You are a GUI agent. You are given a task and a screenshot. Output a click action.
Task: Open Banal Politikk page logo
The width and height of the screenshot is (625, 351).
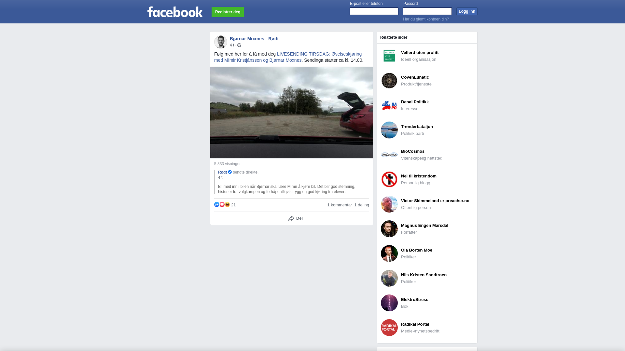[x=389, y=105]
